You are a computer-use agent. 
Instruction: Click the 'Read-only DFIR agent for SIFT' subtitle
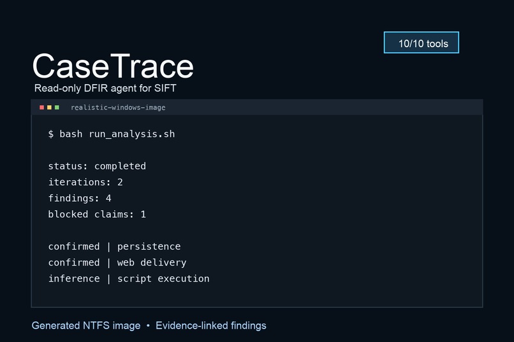click(x=105, y=88)
